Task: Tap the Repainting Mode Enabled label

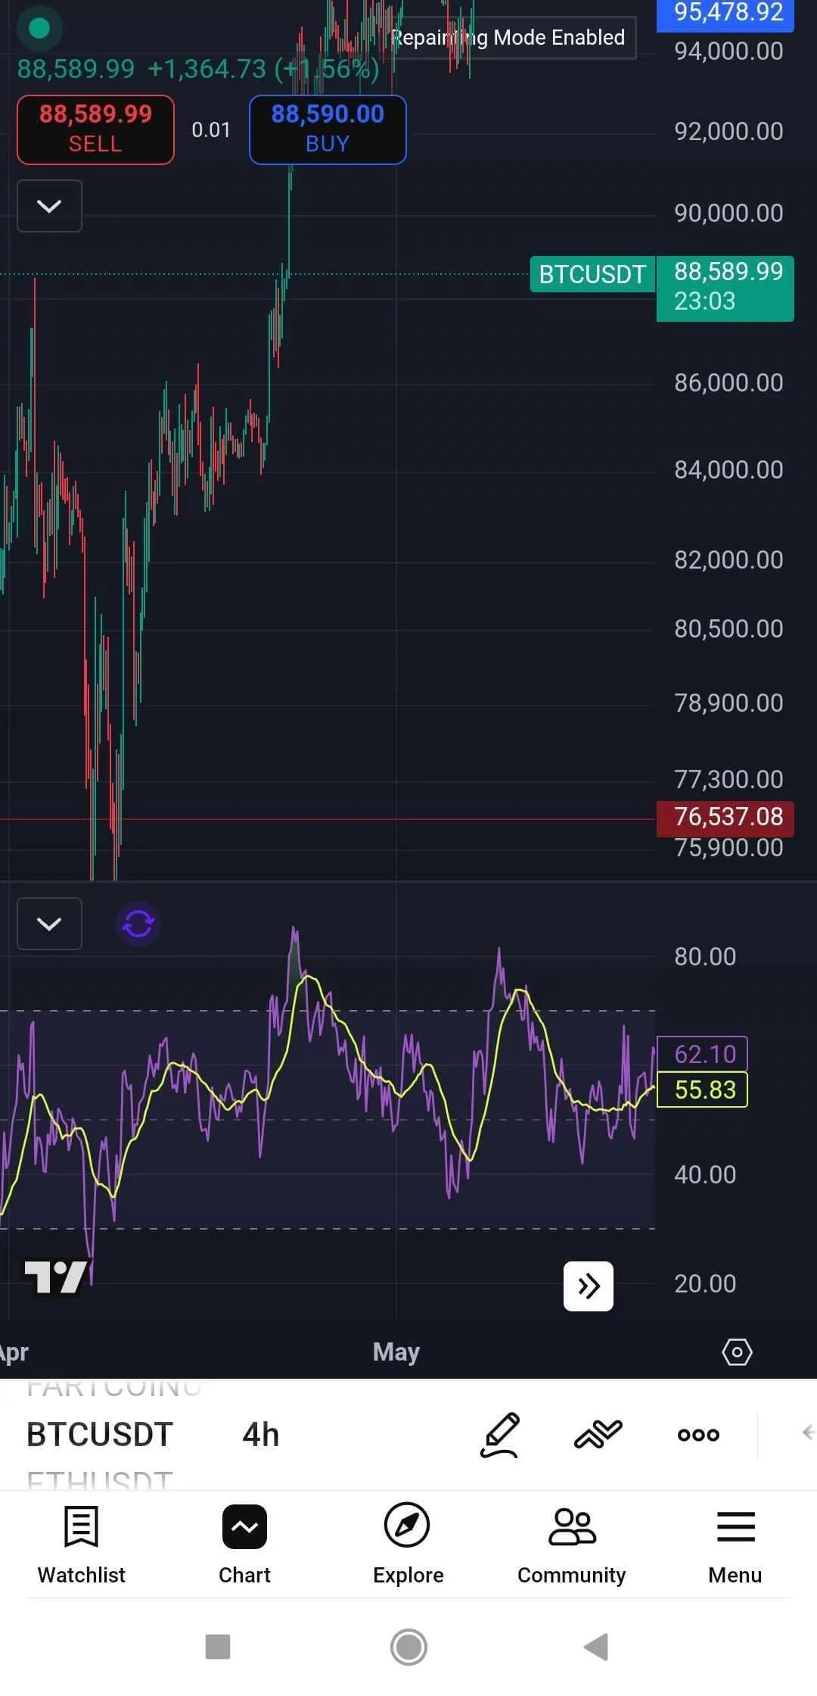Action: click(508, 37)
